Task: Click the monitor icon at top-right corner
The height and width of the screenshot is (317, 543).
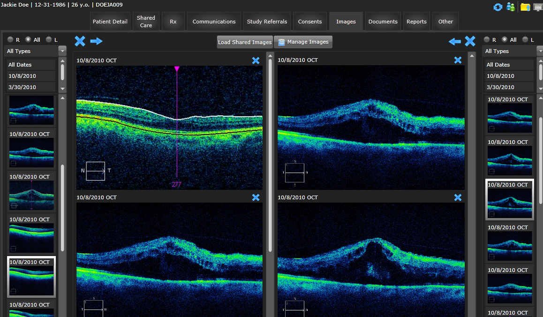Action: 538,7
